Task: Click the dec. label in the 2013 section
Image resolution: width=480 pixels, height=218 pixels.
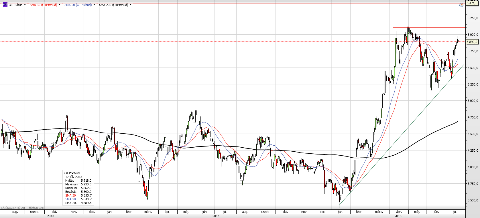Action: pos(92,212)
